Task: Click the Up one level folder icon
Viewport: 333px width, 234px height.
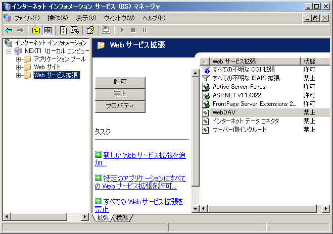Action: (x=36, y=30)
